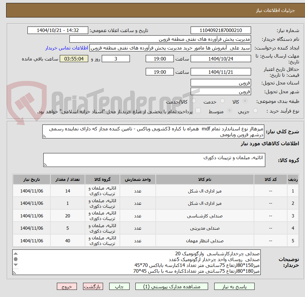Click the scroll thumb in buyer notes
Image resolution: width=305 pixels, height=297 pixels.
[16, 259]
